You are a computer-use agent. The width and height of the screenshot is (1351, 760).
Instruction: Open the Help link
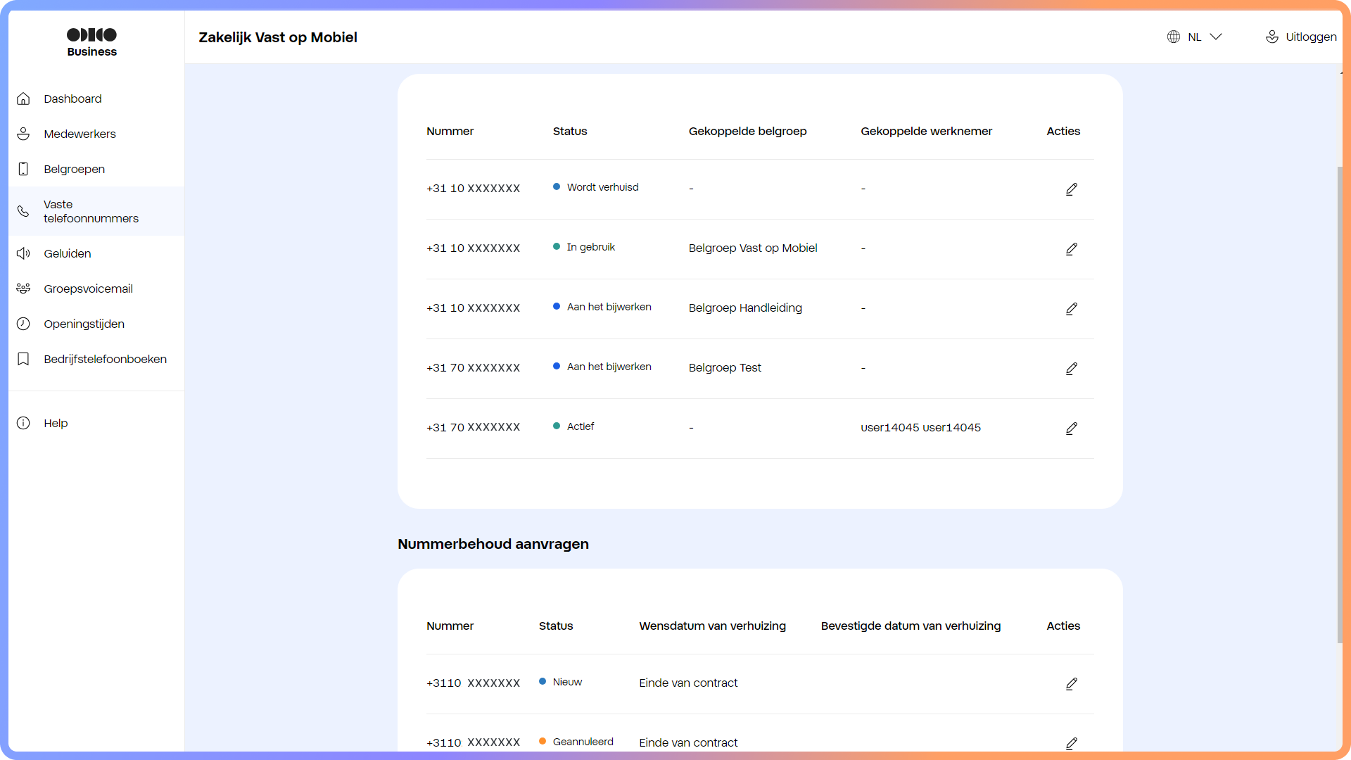pos(56,423)
